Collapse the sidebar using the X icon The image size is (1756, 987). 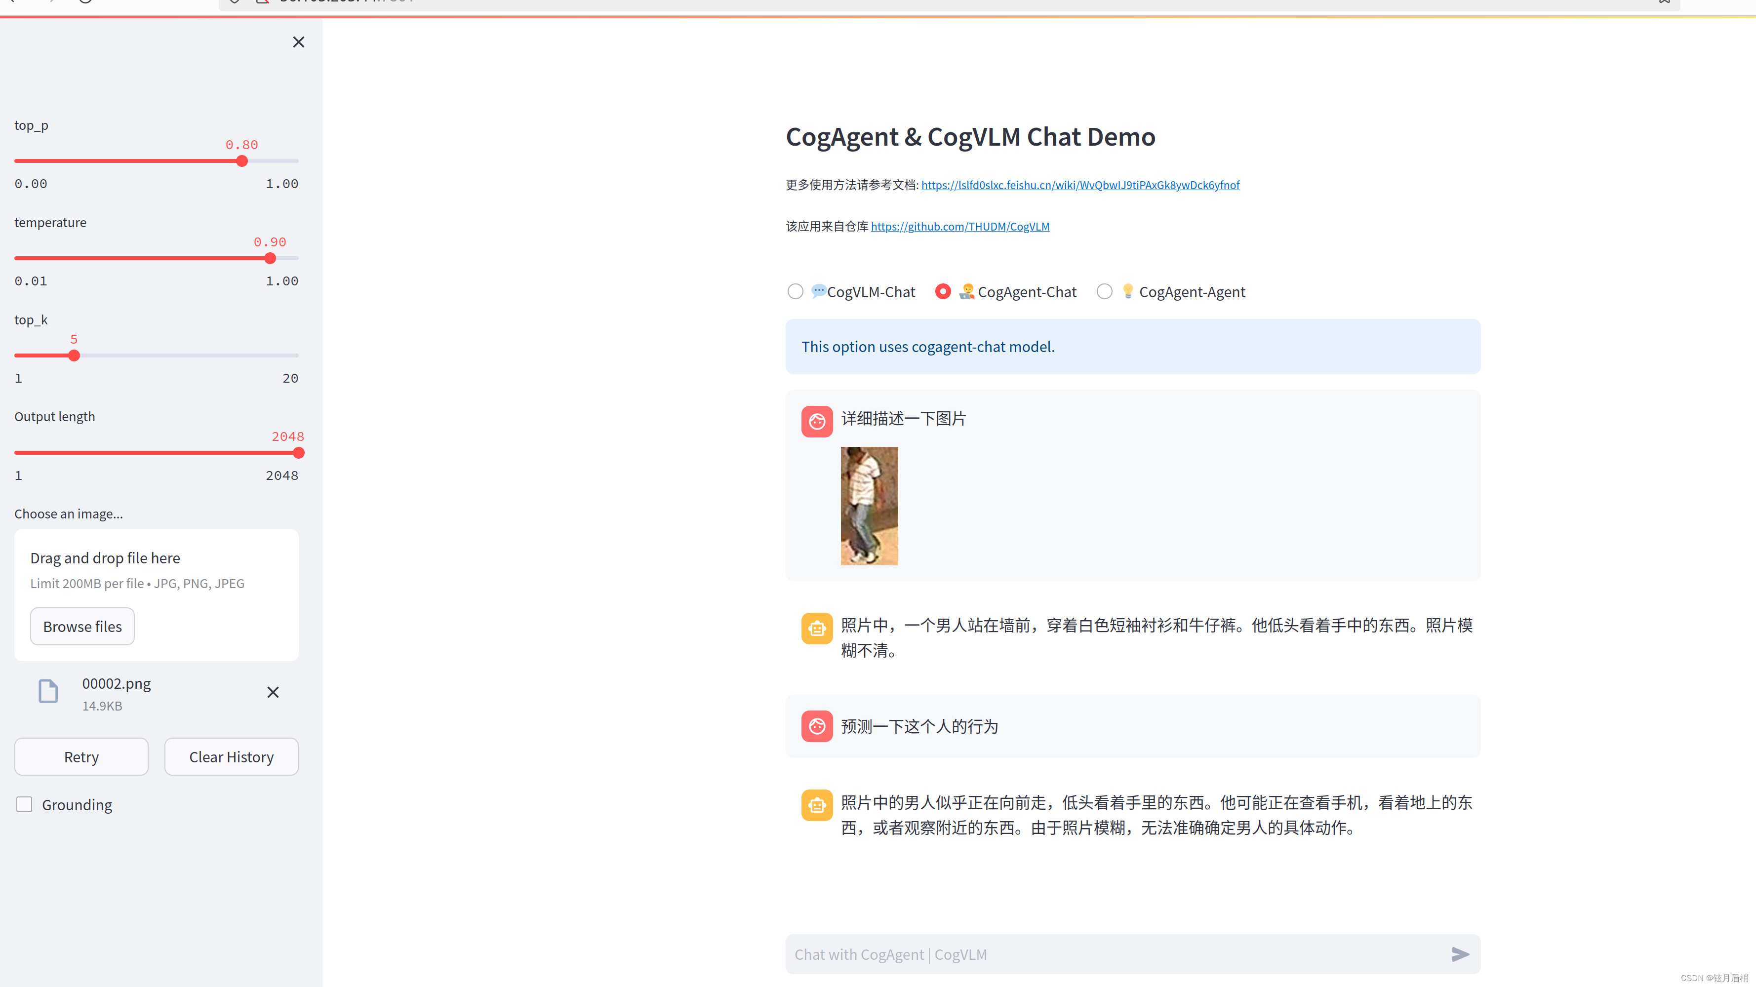298,41
